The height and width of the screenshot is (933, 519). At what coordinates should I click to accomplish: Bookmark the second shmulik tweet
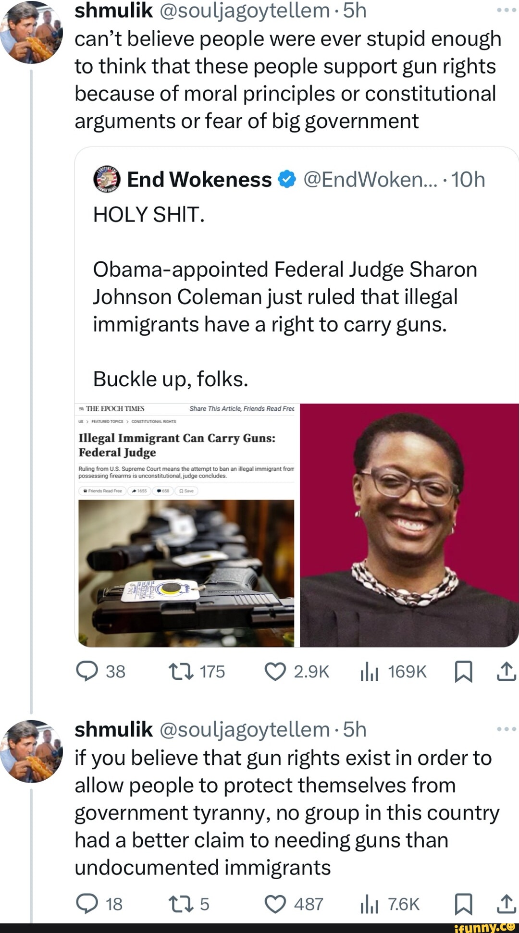(463, 904)
